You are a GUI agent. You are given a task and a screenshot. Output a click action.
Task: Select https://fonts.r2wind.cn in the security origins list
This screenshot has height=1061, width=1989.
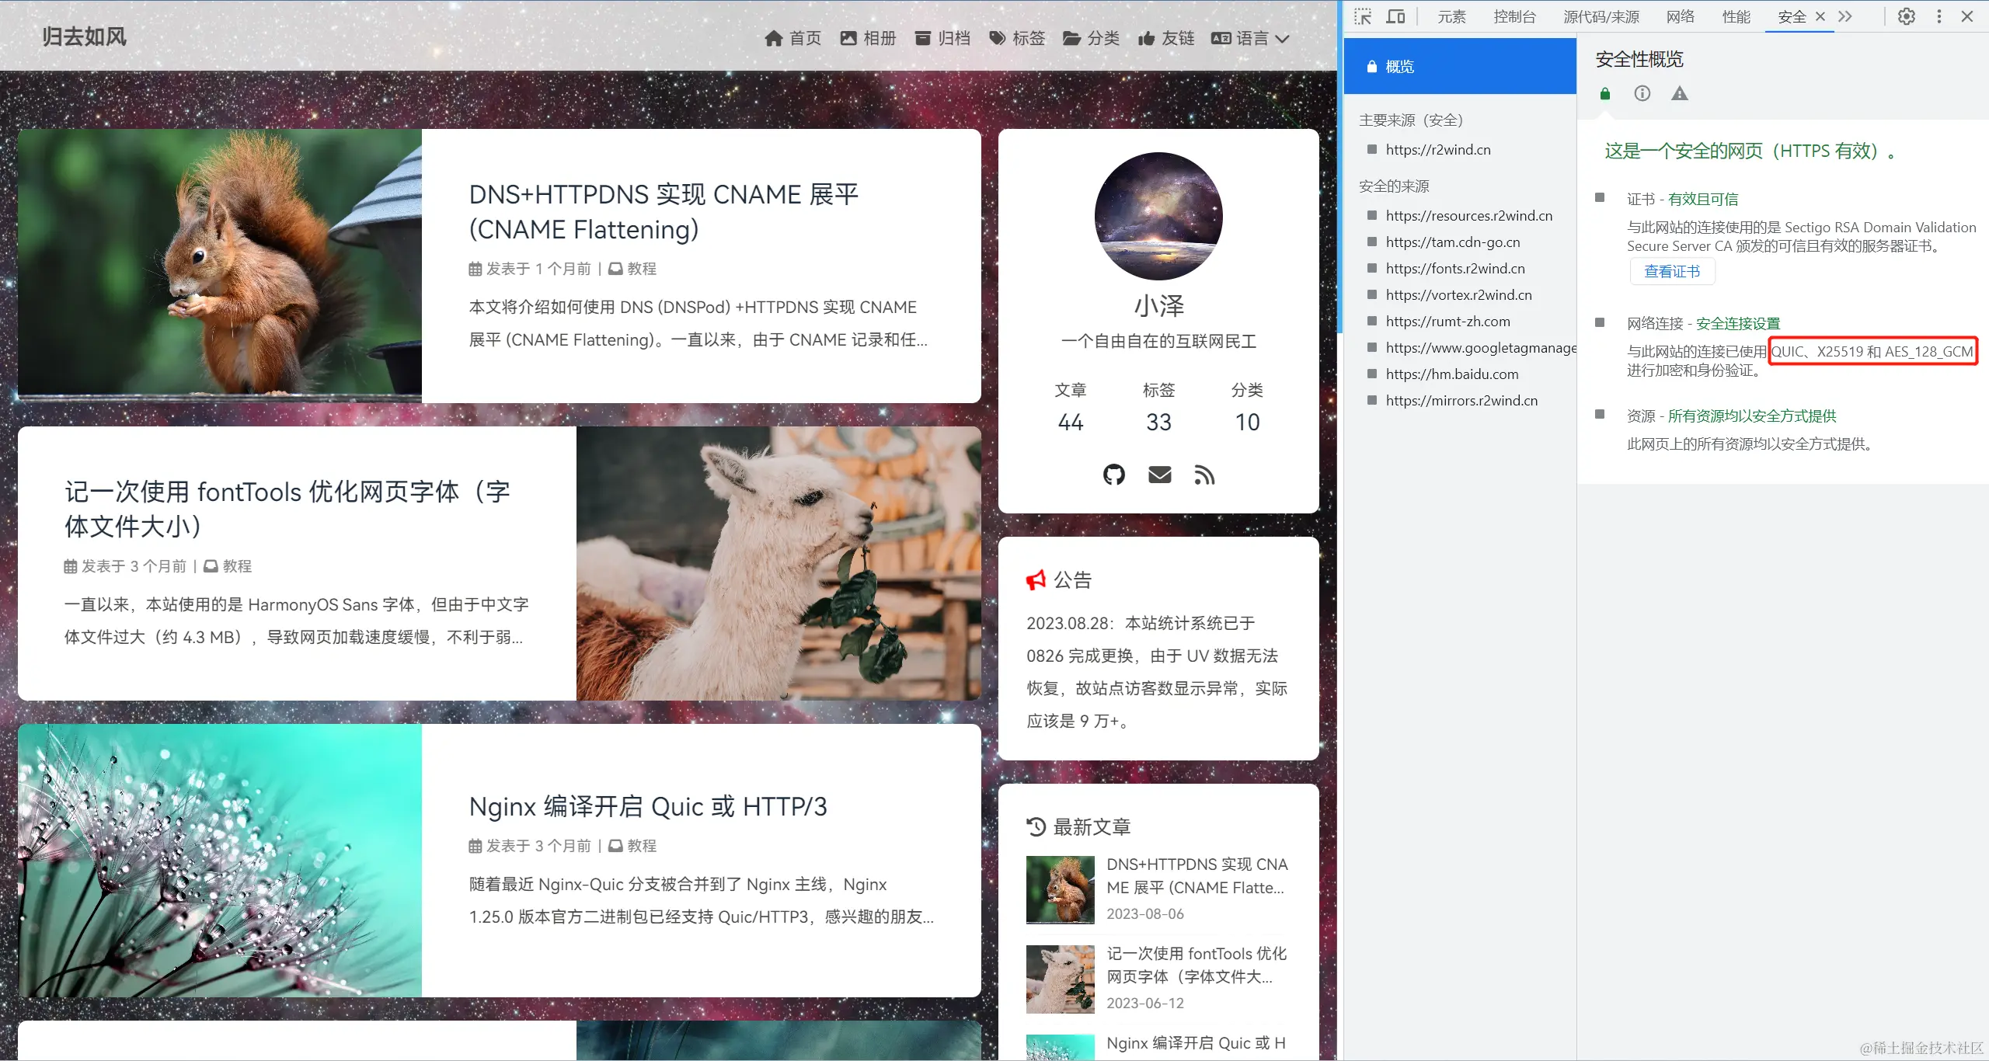[x=1455, y=268]
